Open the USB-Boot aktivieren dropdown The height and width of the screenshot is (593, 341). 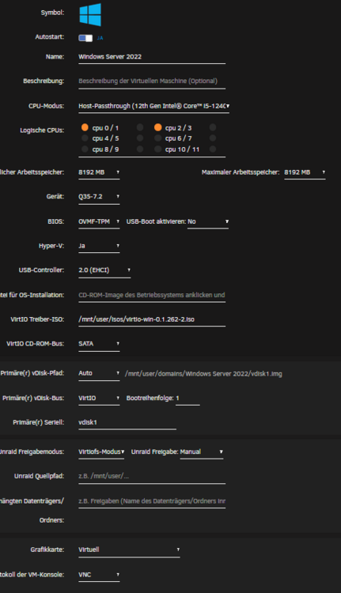208,221
